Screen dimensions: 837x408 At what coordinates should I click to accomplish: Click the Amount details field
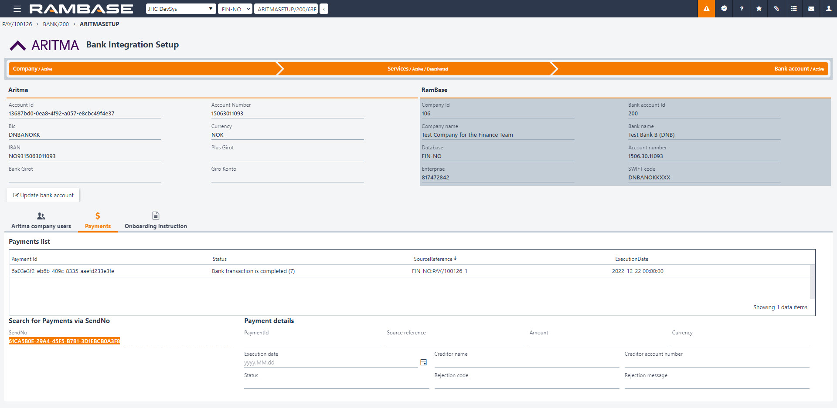(x=598, y=341)
